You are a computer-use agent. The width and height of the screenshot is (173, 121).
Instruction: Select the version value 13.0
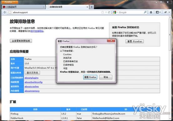[27, 64]
